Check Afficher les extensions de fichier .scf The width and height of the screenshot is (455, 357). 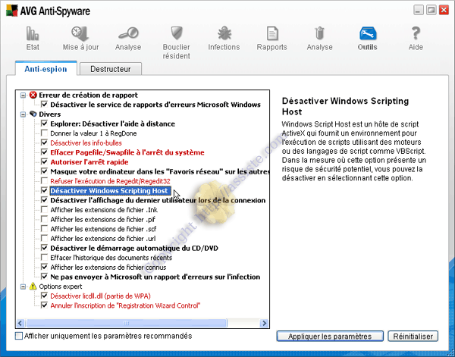click(44, 229)
